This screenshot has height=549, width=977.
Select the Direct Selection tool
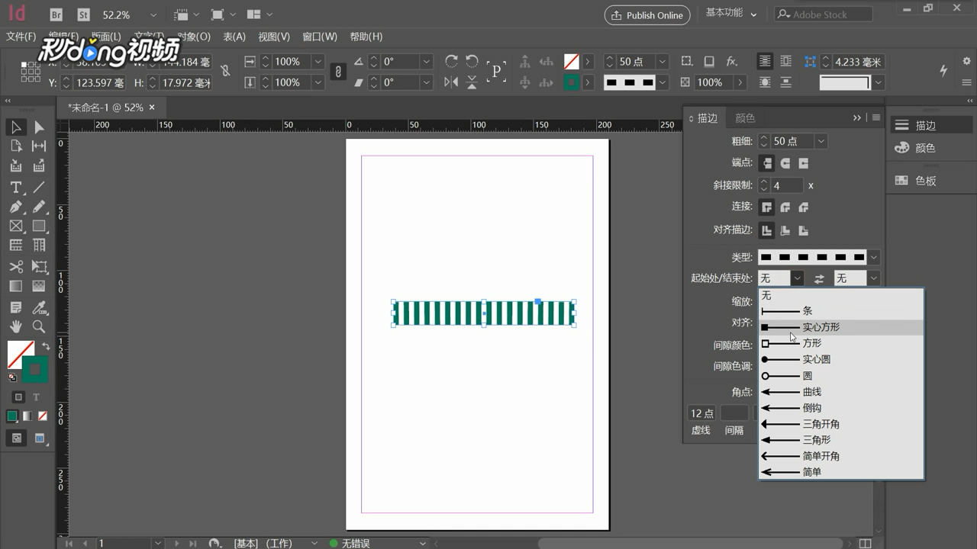pyautogui.click(x=39, y=127)
